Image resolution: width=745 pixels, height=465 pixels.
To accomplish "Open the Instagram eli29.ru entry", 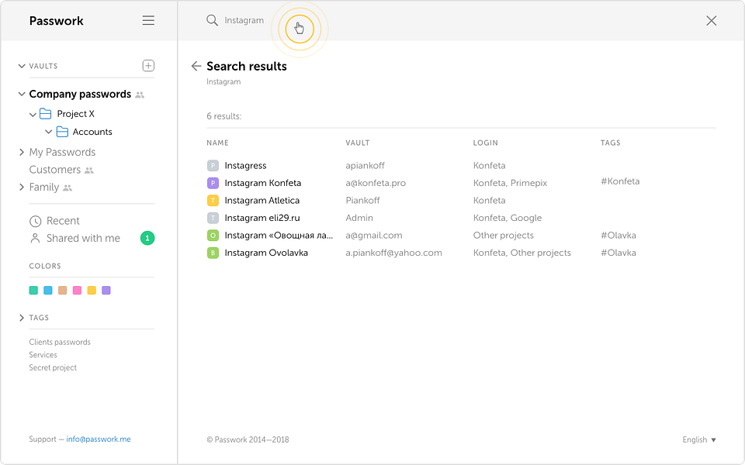I will point(262,218).
